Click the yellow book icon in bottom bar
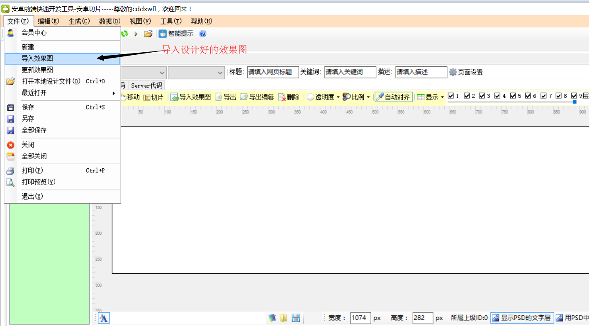589x326 pixels. [284, 318]
